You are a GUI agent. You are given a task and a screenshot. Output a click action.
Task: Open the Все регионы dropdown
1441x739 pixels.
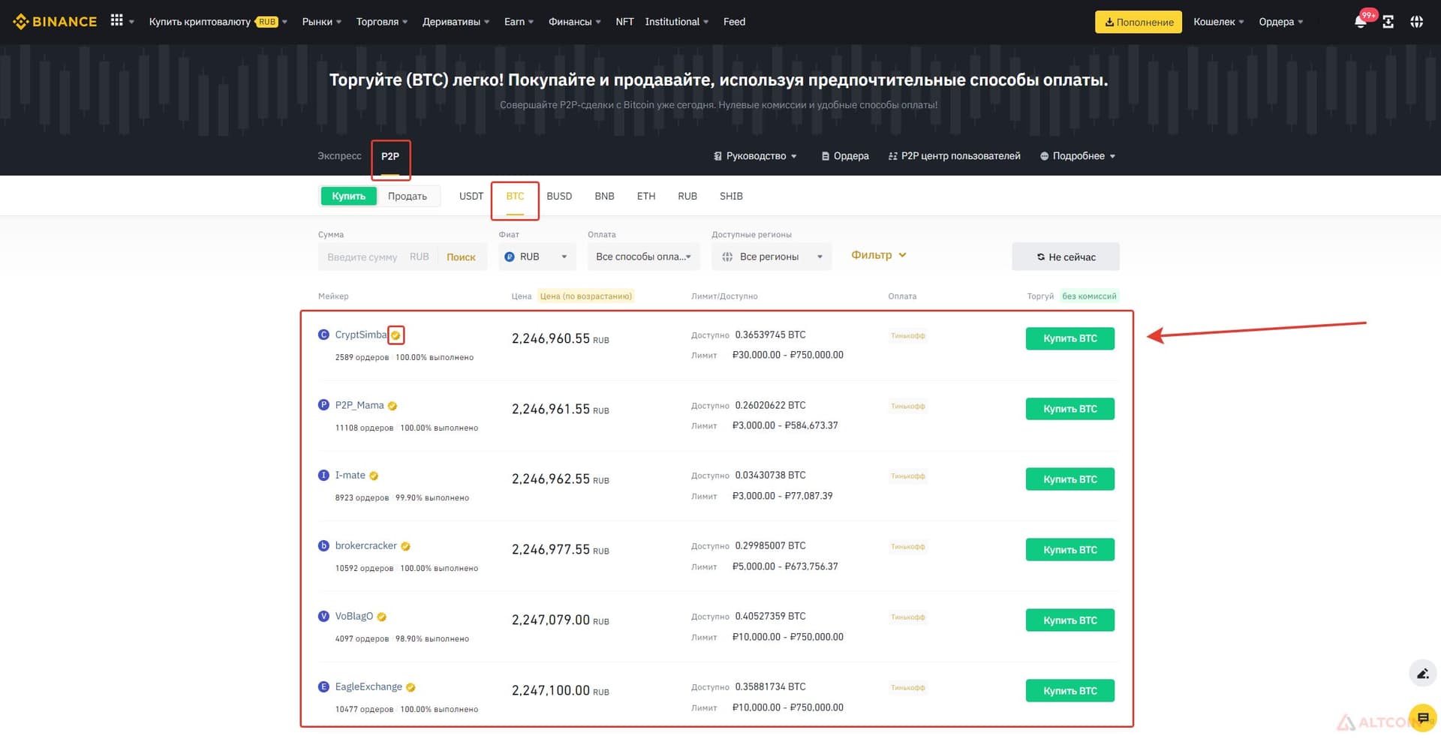[772, 257]
